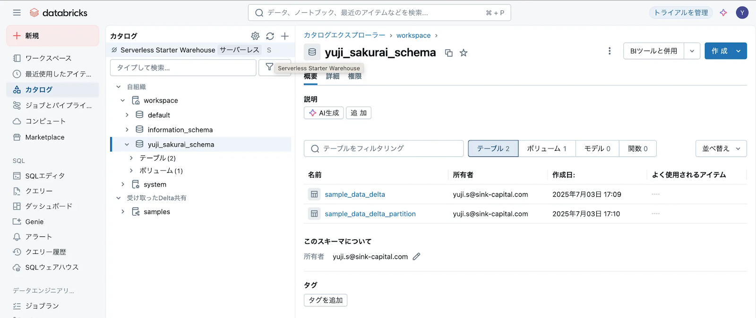Image resolution: width=756 pixels, height=318 pixels.
Task: Switch to the 概要 tab
Action: coord(310,76)
